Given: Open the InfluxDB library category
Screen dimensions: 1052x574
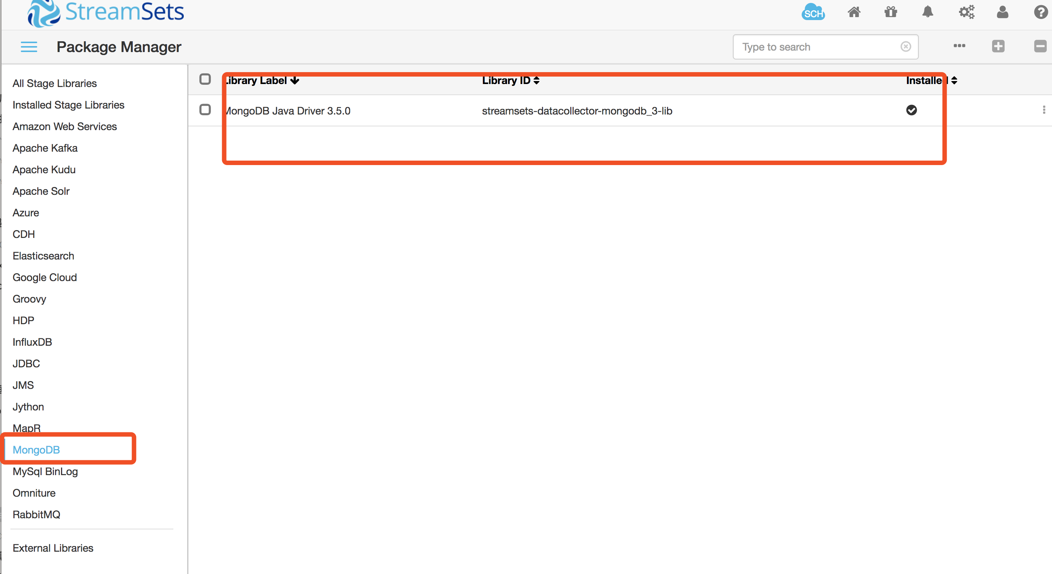Looking at the screenshot, I should [x=32, y=342].
